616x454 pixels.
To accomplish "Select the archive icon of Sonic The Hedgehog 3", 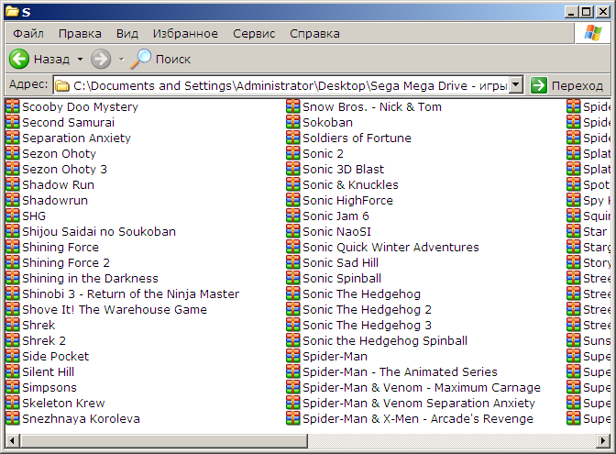I will tap(293, 325).
